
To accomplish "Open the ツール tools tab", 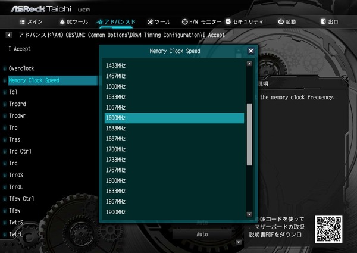I will pos(159,22).
